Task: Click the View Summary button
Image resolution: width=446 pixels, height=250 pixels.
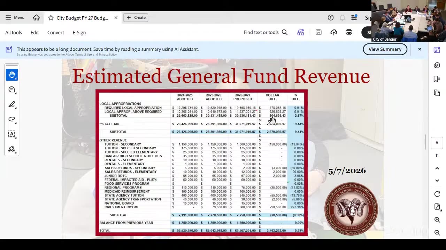Action: [x=385, y=49]
